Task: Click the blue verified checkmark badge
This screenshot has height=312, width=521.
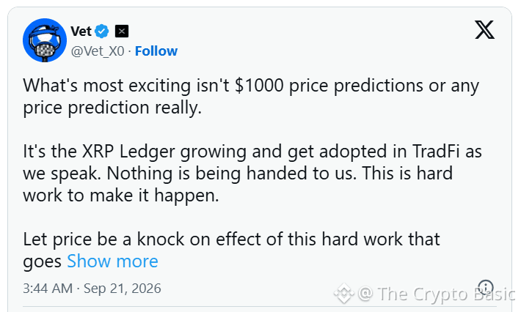Action: pyautogui.click(x=102, y=31)
